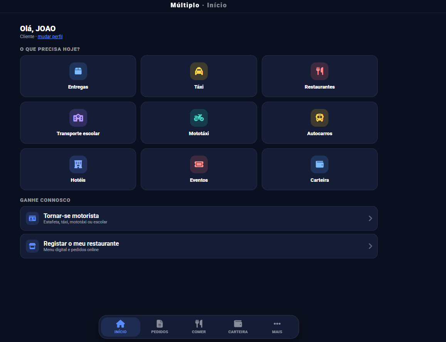Click the Hotéis building icon
446x342 pixels.
[x=78, y=164]
